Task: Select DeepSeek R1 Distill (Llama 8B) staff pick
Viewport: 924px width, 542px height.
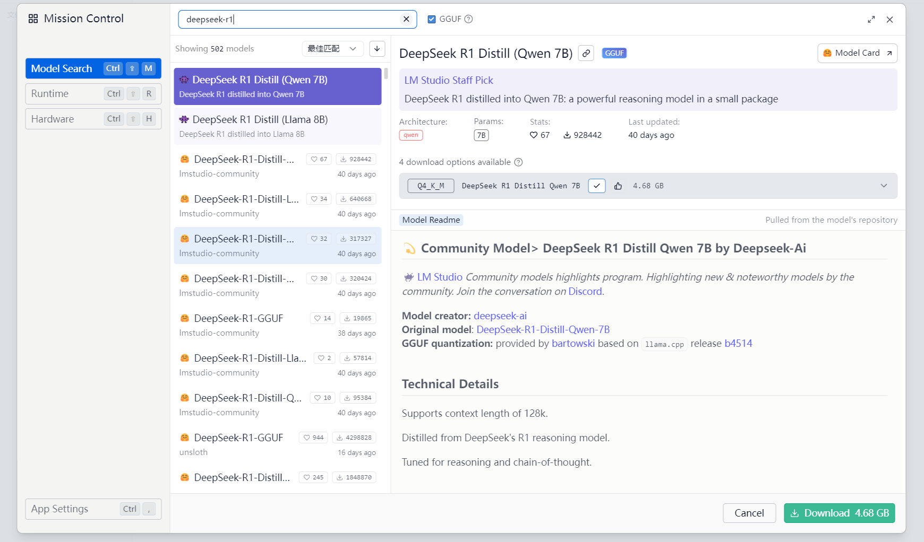Action: [x=278, y=126]
